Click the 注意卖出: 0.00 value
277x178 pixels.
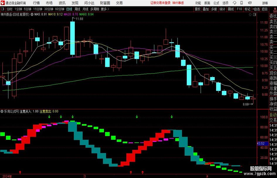[49, 111]
